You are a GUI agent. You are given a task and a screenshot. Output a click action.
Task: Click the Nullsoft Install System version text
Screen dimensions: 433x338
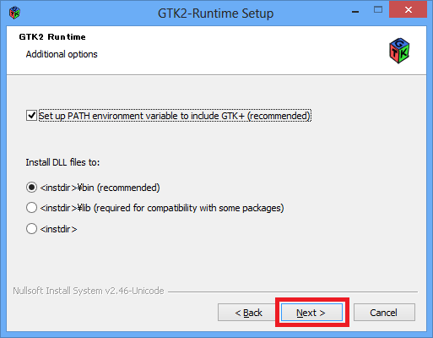coord(89,291)
